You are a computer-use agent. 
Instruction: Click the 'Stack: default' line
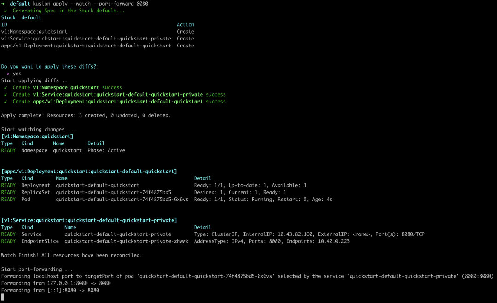pos(21,18)
